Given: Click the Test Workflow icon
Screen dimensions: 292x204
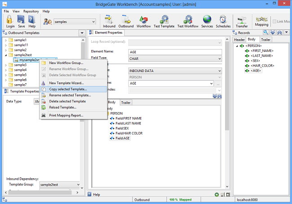Looking at the screenshot, I should coord(188,22).
